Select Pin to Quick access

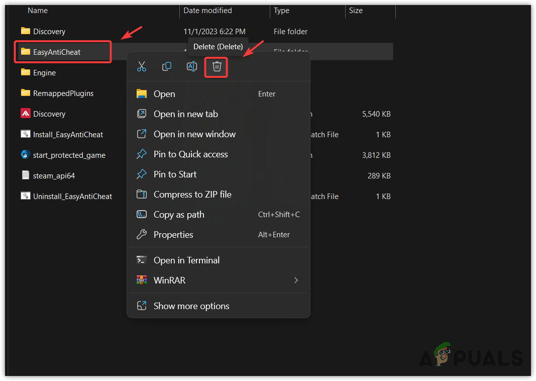219,154
